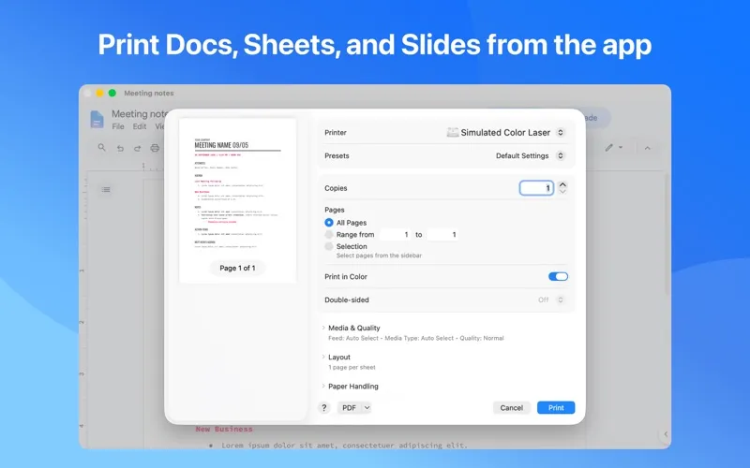Click the document outline icon in left margin
This screenshot has height=468, width=750.
coord(106,190)
